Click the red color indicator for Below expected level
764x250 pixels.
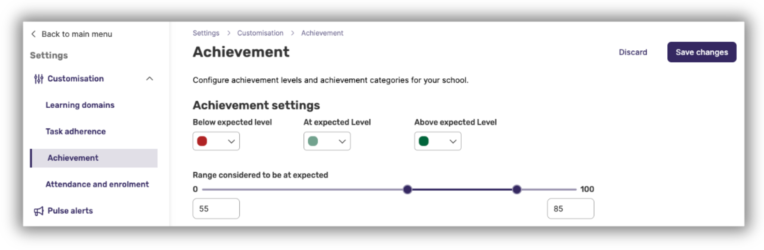(202, 141)
